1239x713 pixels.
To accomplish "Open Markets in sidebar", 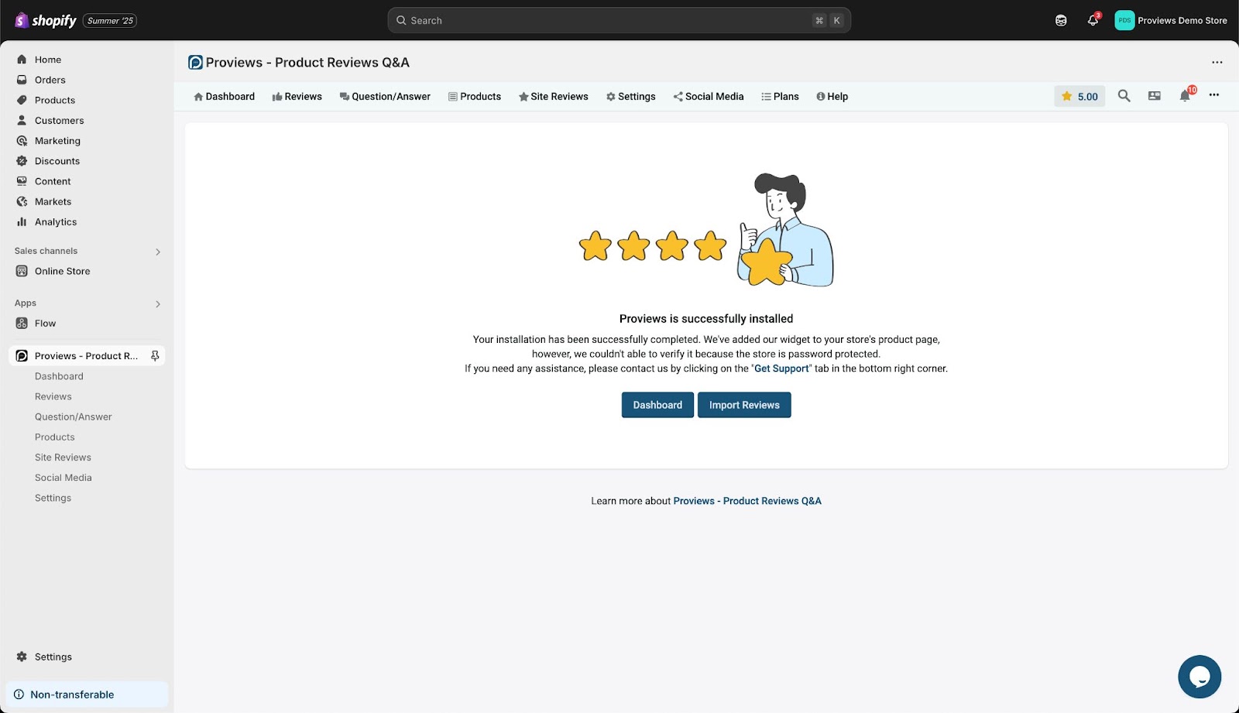I will pos(53,201).
